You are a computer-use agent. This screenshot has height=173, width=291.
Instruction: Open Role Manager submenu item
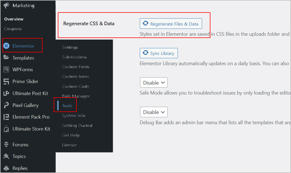click(76, 96)
